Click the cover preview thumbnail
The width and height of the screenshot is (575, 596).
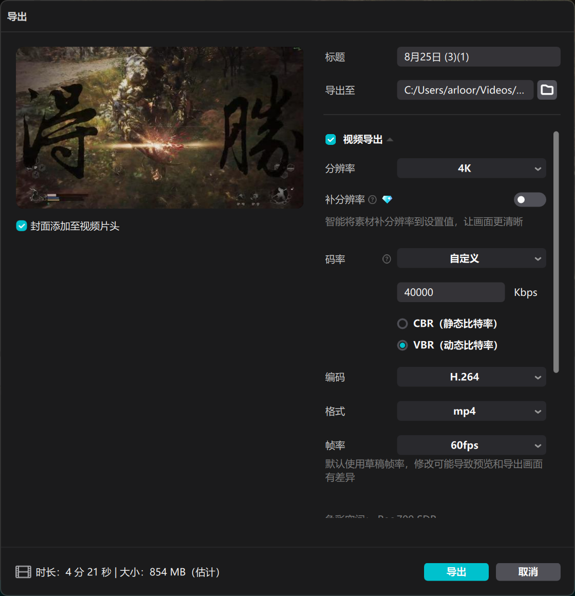click(160, 127)
